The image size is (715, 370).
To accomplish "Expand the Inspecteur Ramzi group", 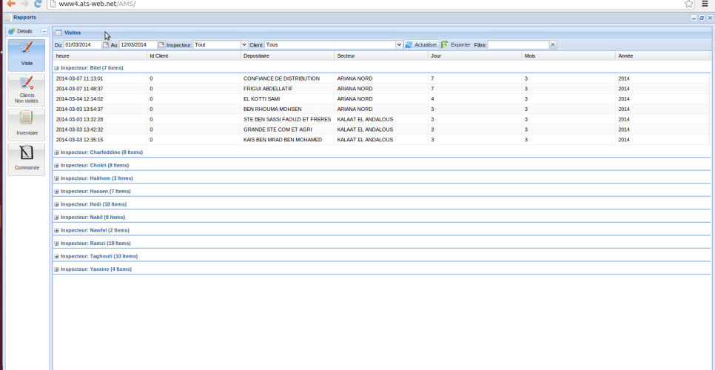I will click(x=57, y=243).
